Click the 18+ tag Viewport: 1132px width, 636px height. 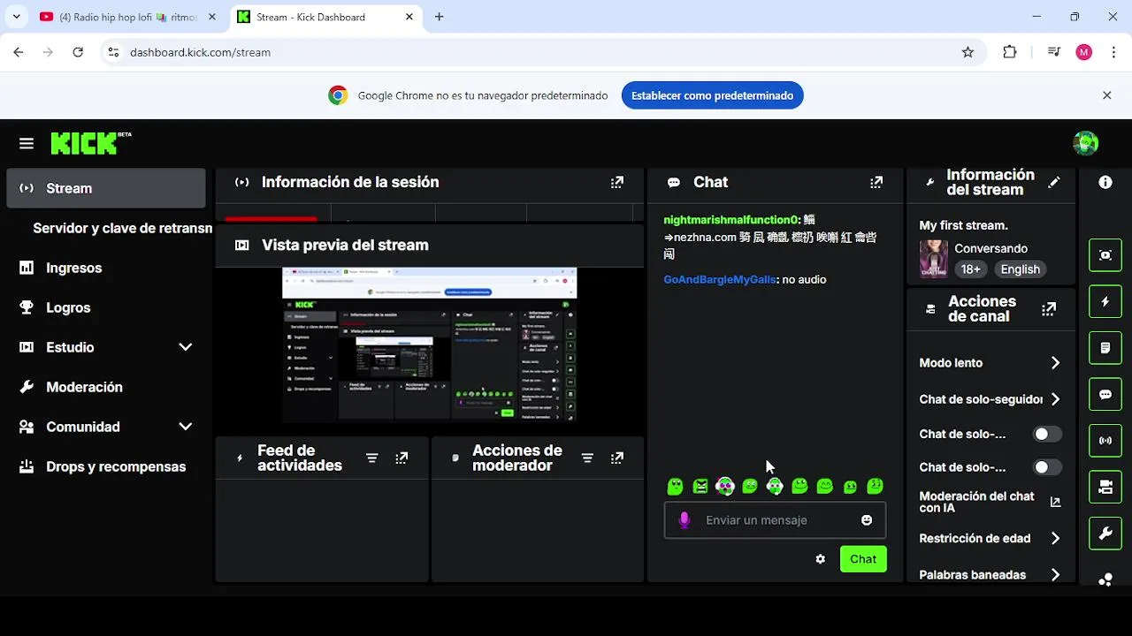(x=970, y=269)
